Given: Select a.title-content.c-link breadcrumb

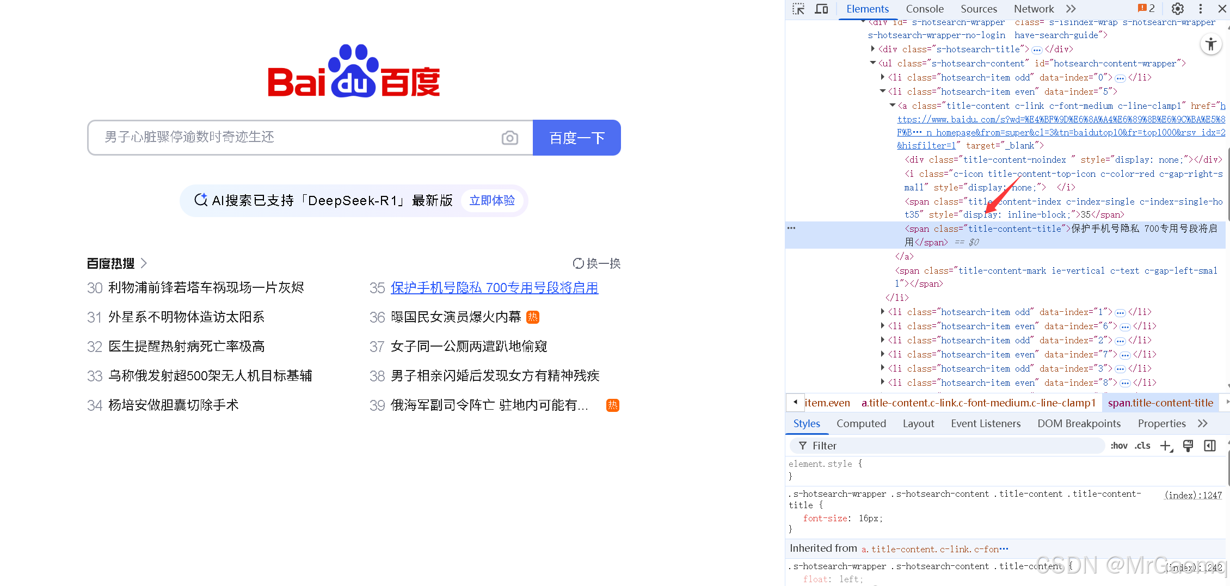Looking at the screenshot, I should pos(979,403).
